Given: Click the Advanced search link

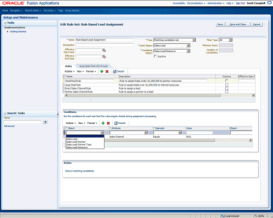Looking at the screenshot, I should [x=9, y=126].
